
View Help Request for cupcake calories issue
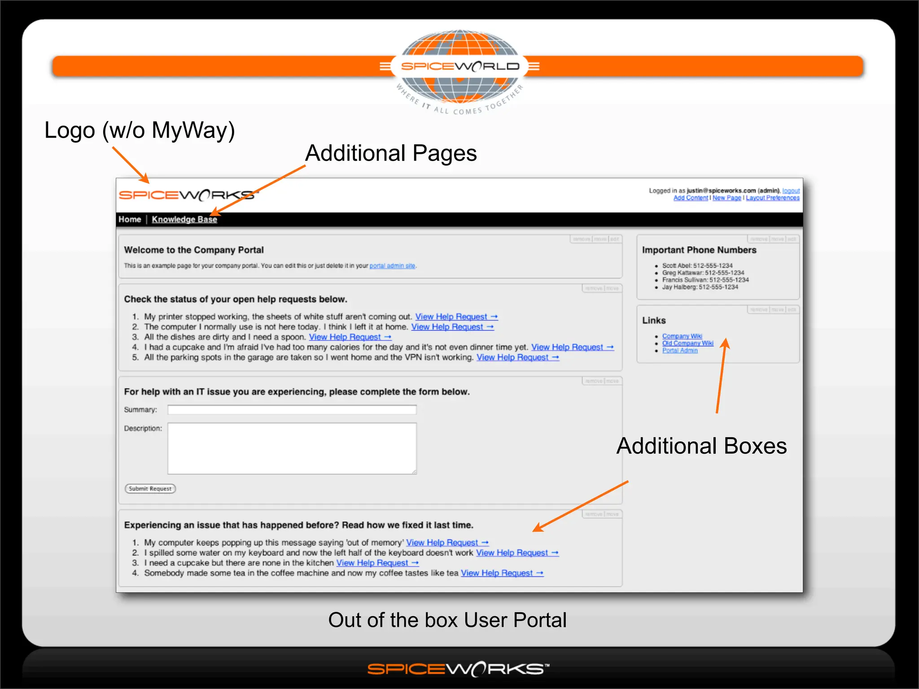[x=573, y=347]
